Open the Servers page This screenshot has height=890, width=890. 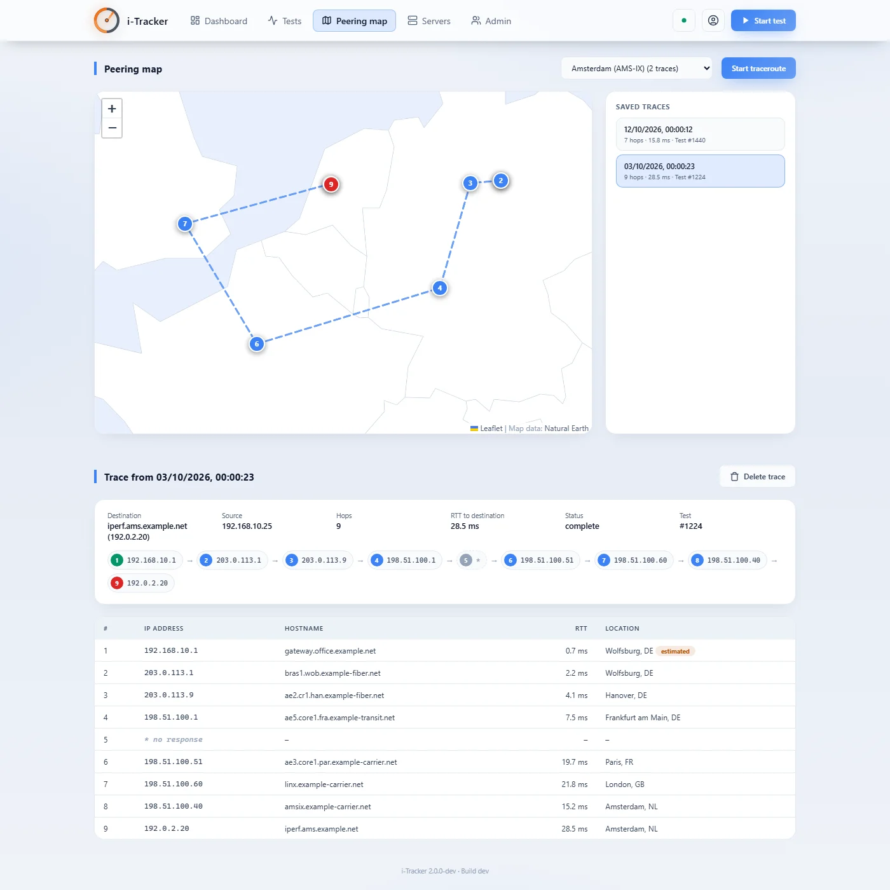[x=429, y=21]
